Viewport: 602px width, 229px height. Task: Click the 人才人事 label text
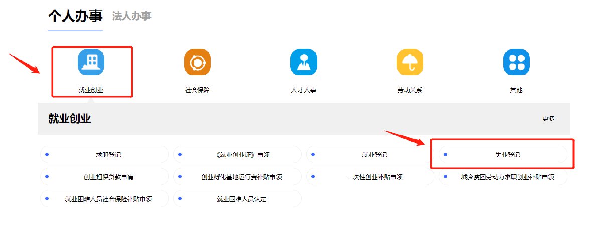(304, 91)
